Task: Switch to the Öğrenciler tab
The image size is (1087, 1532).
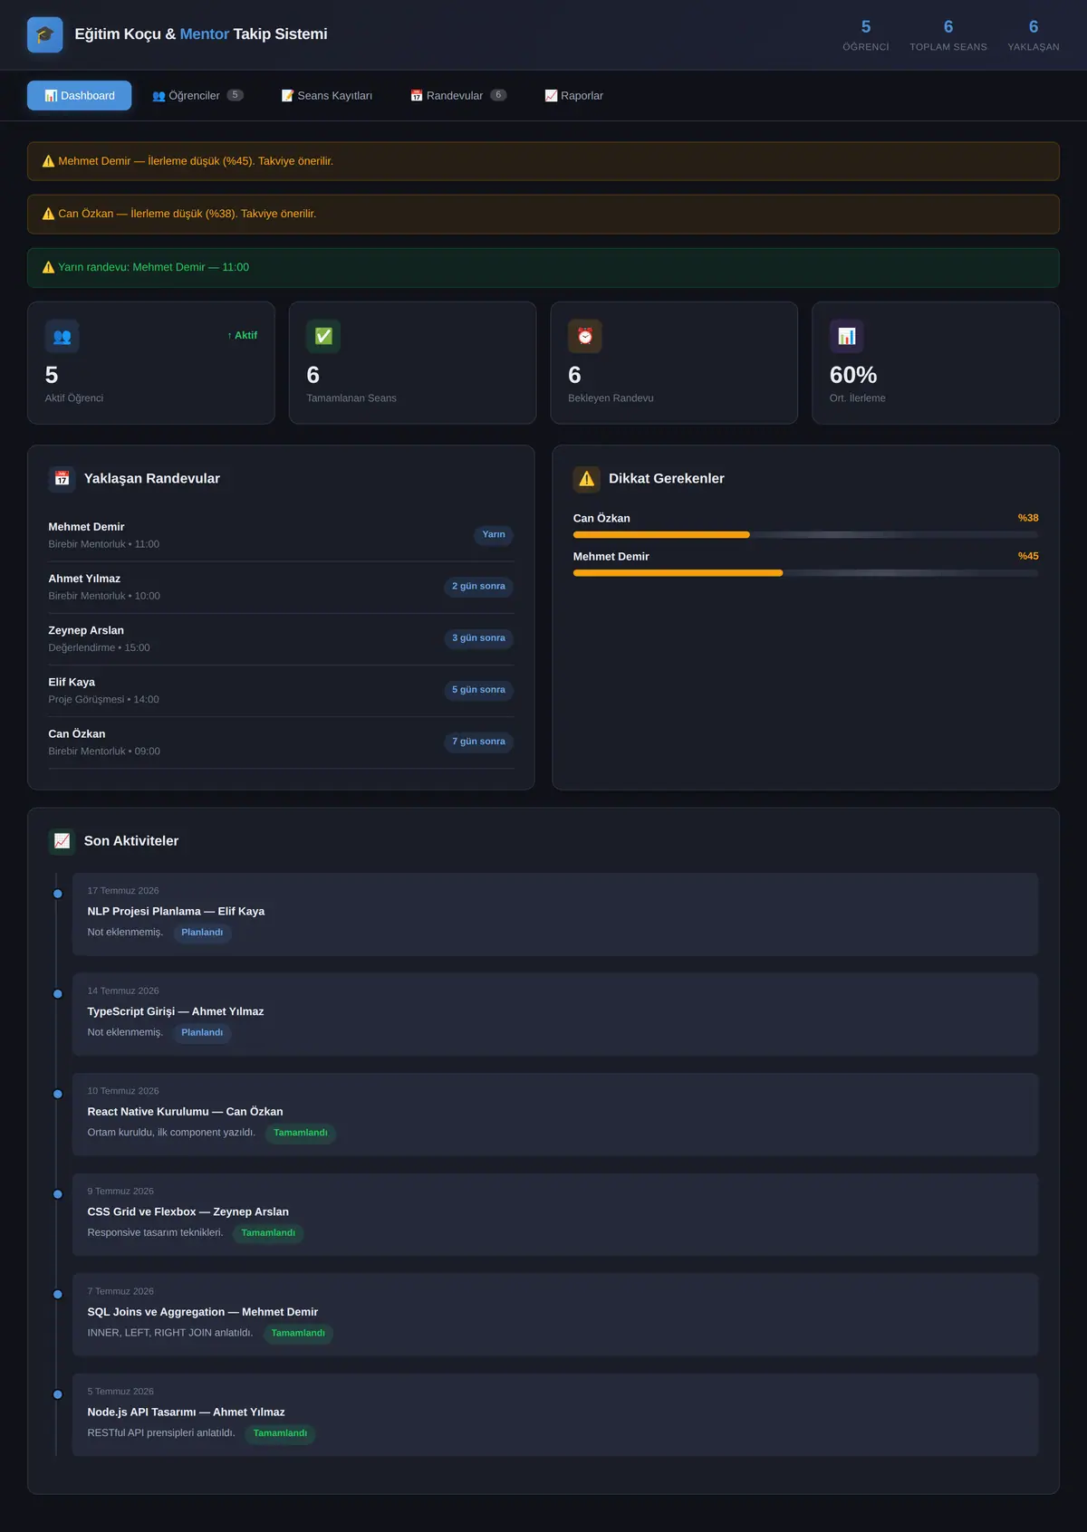Action: (x=197, y=96)
